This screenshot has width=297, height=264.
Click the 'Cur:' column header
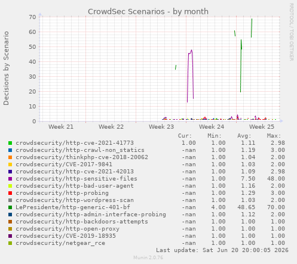point(185,136)
